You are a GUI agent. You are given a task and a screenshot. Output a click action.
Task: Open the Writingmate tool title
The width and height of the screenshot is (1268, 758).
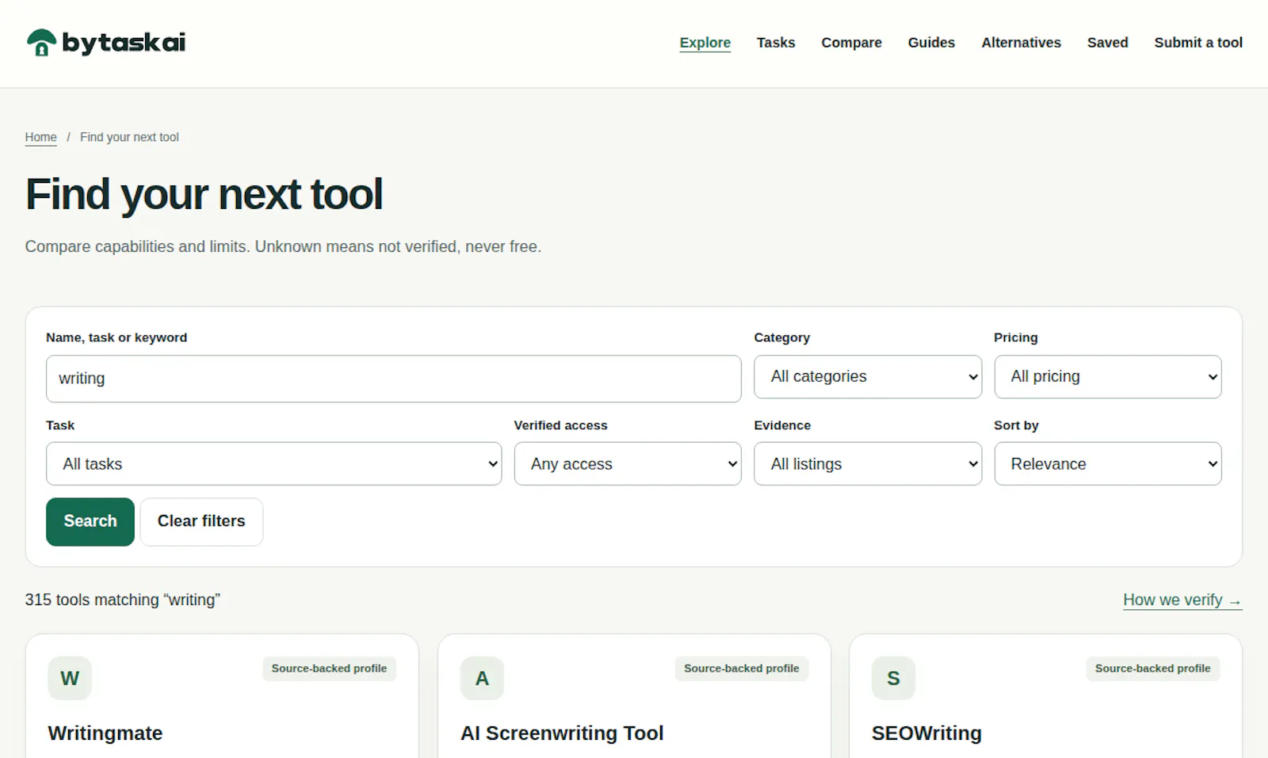105,733
